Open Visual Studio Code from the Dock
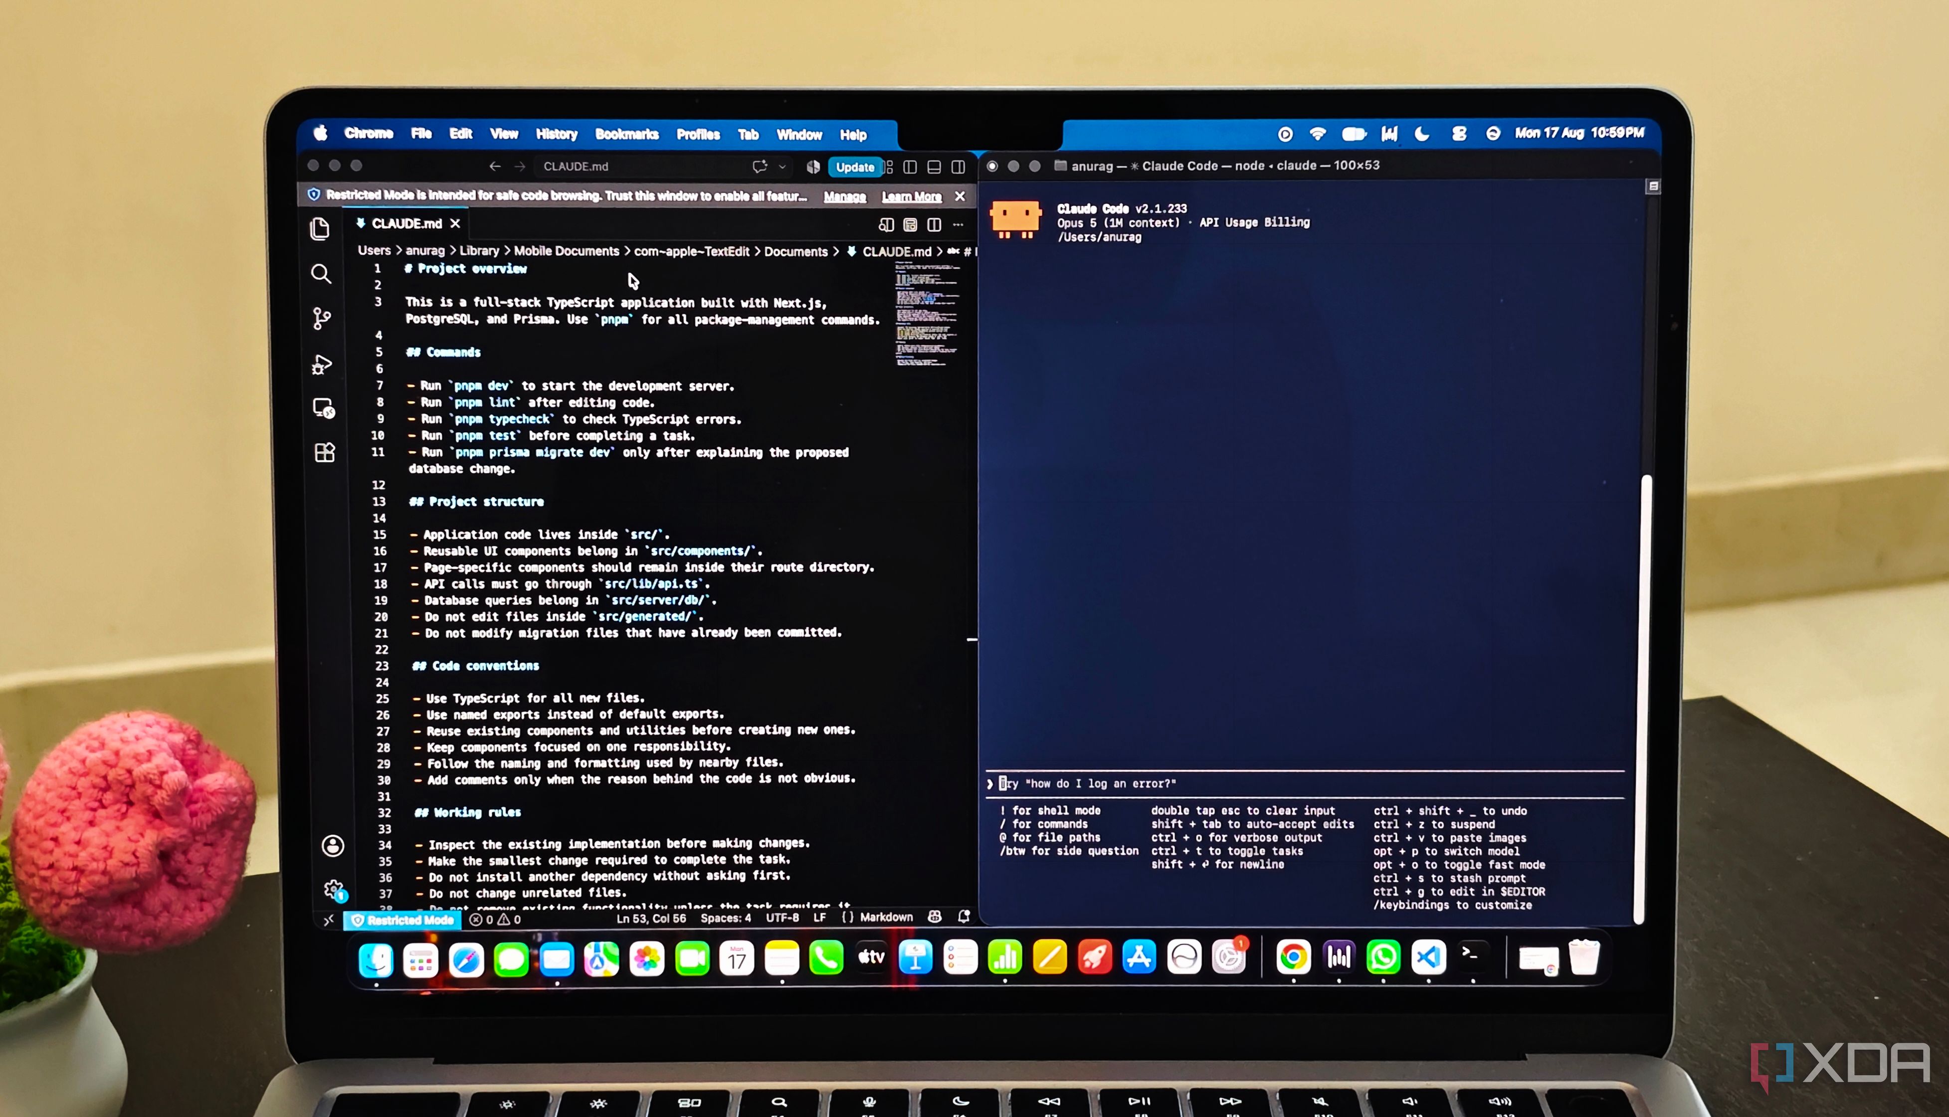Viewport: 1949px width, 1117px height. point(1428,957)
